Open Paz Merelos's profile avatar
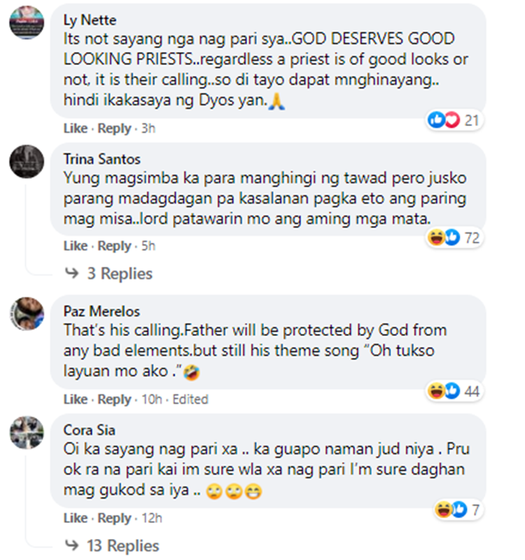 [27, 314]
